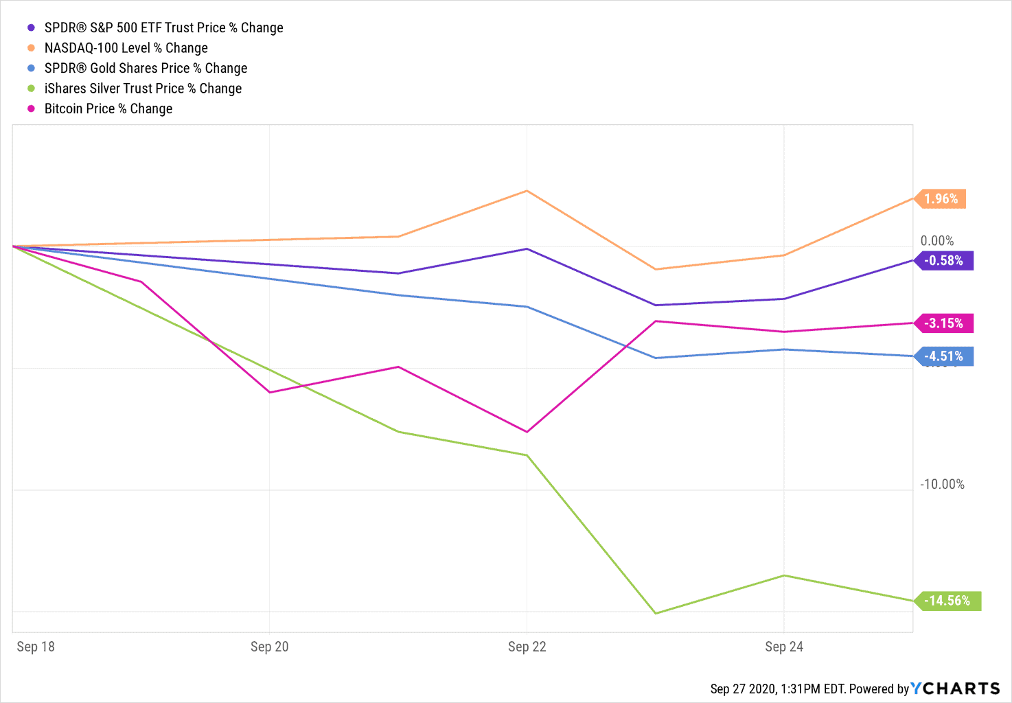1012x703 pixels.
Task: Click the blue -4.51% value tag
Action: [944, 356]
